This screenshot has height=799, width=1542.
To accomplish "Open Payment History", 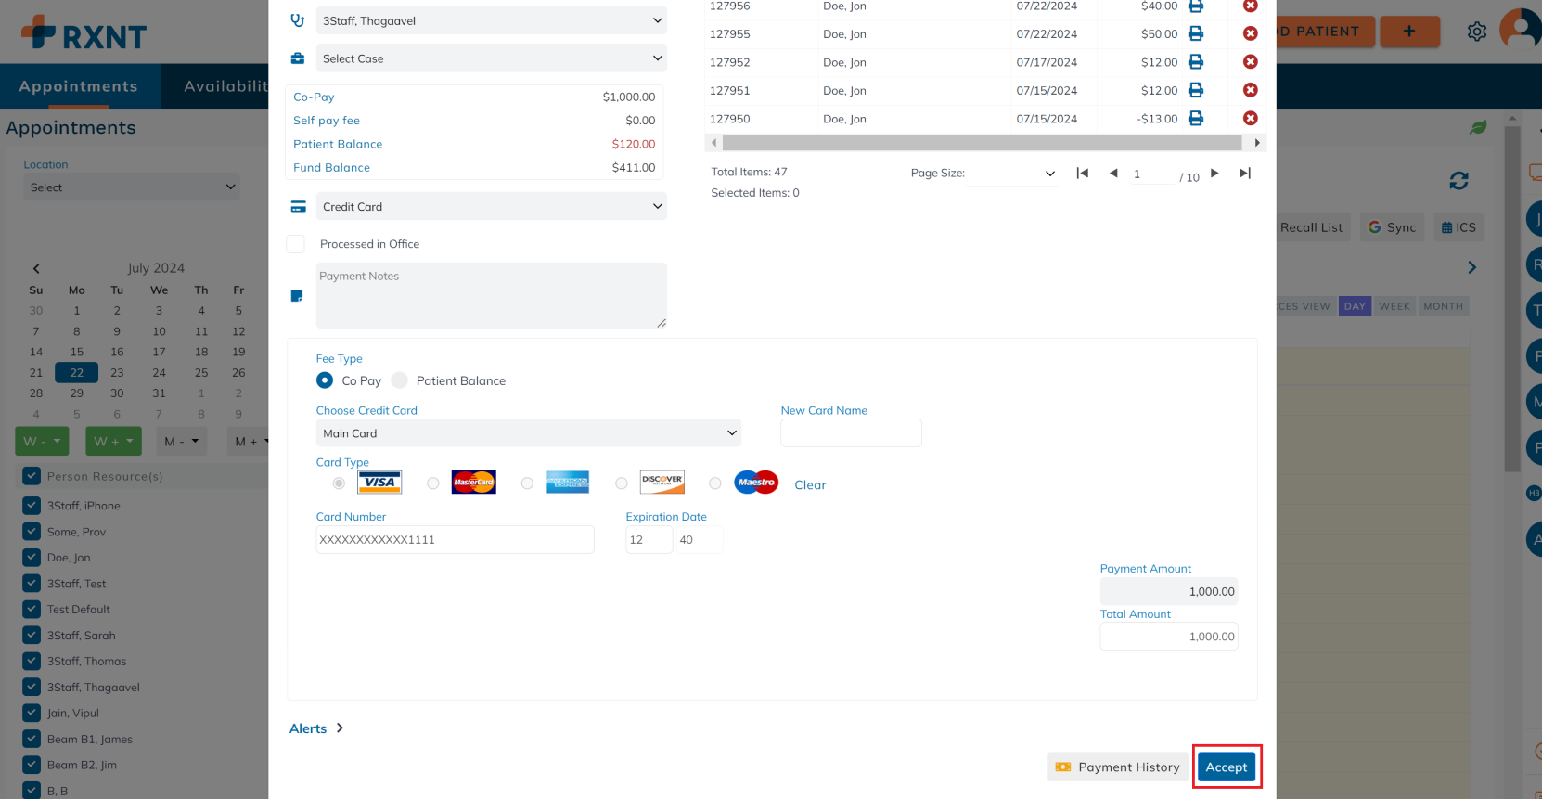I will [x=1117, y=767].
